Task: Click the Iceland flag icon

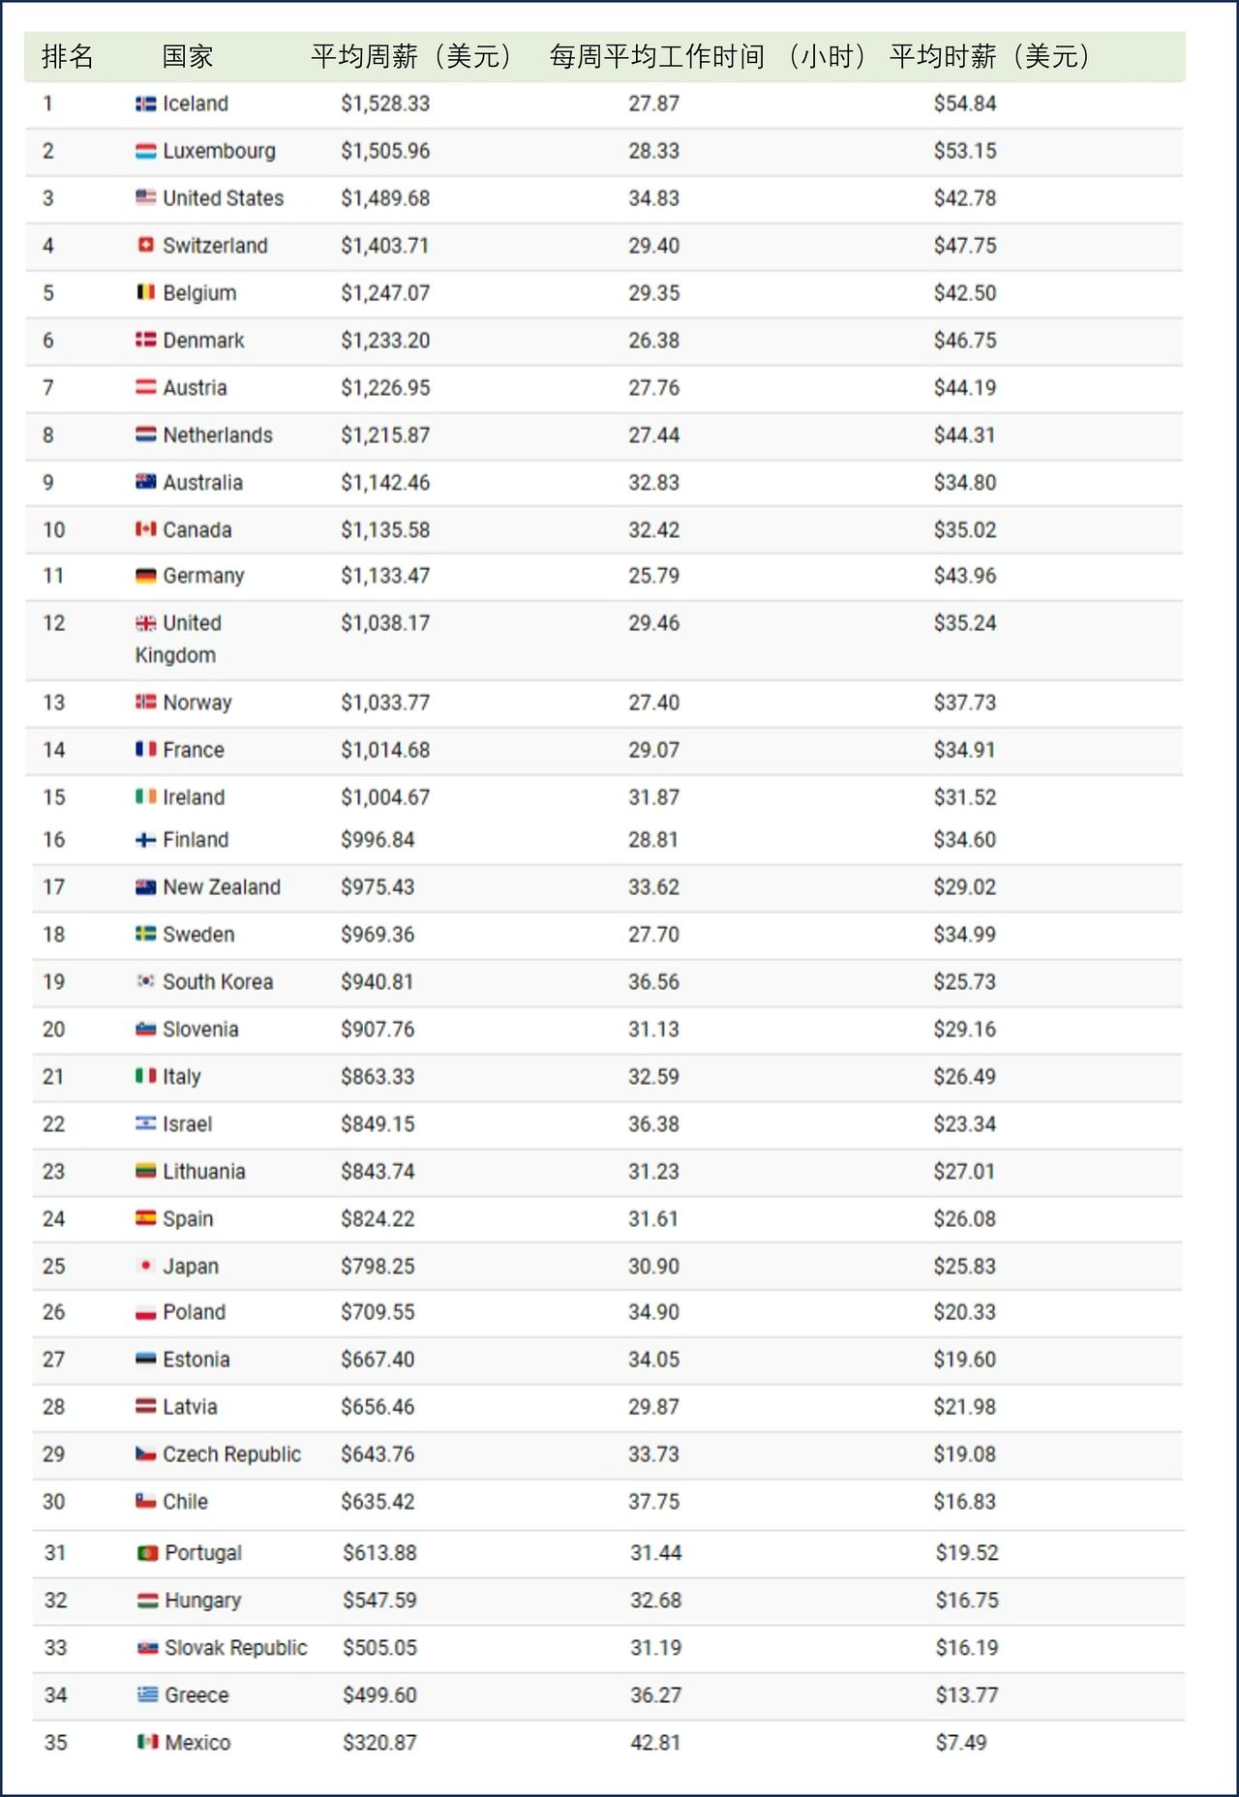Action: pos(145,104)
